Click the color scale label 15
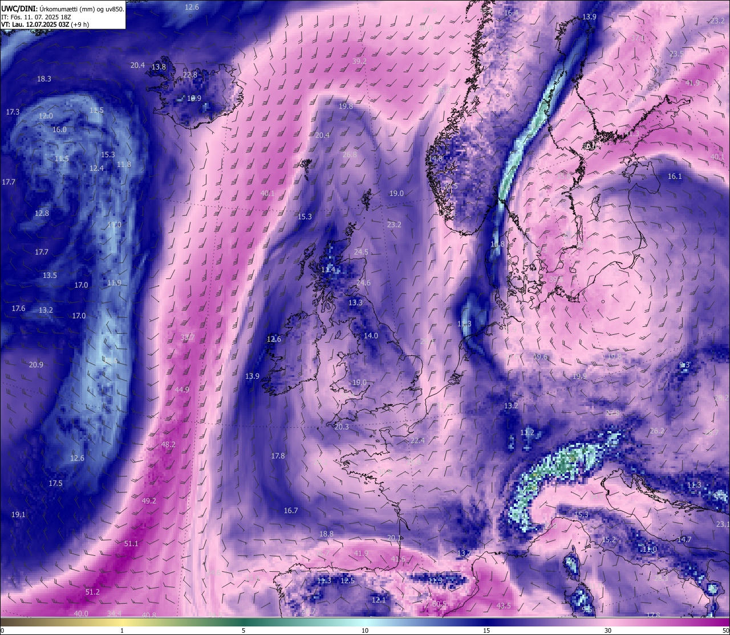The width and height of the screenshot is (730, 635). pos(486,630)
